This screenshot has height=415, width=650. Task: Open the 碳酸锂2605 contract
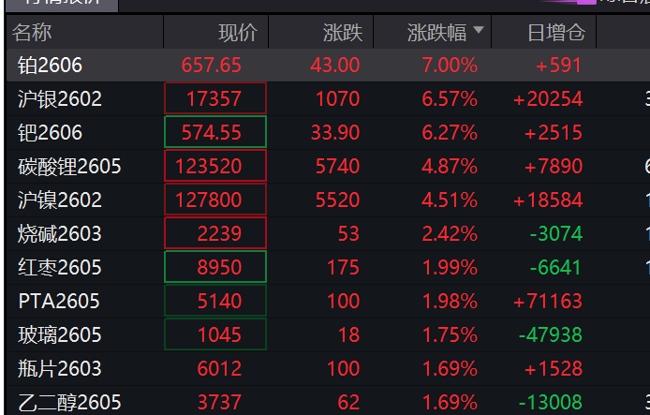tap(69, 167)
